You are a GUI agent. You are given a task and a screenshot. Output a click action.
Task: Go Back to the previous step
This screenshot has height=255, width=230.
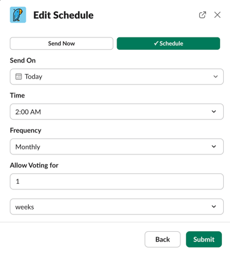coord(163,239)
